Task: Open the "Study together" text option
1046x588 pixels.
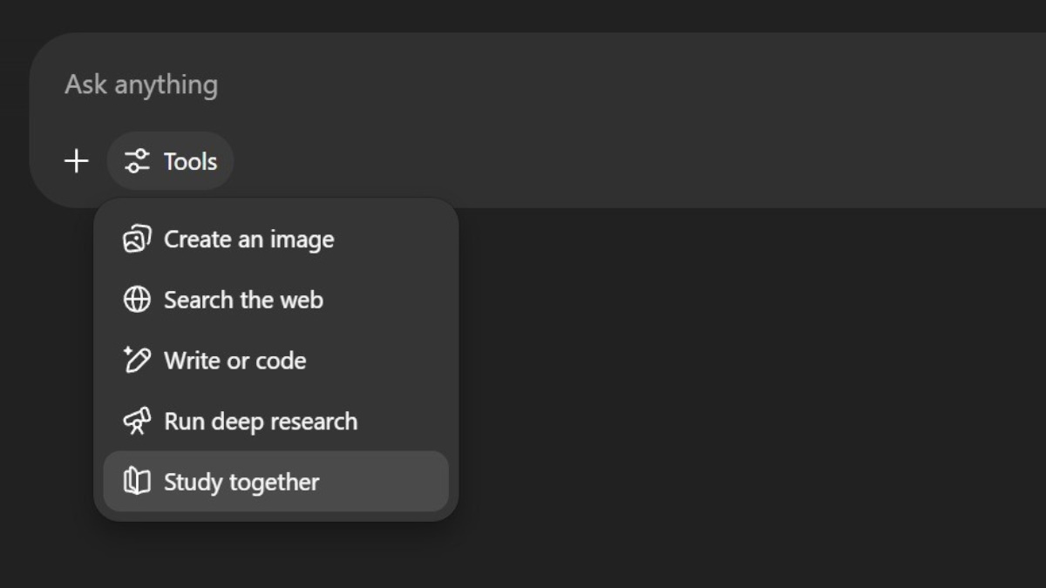Action: pyautogui.click(x=241, y=482)
